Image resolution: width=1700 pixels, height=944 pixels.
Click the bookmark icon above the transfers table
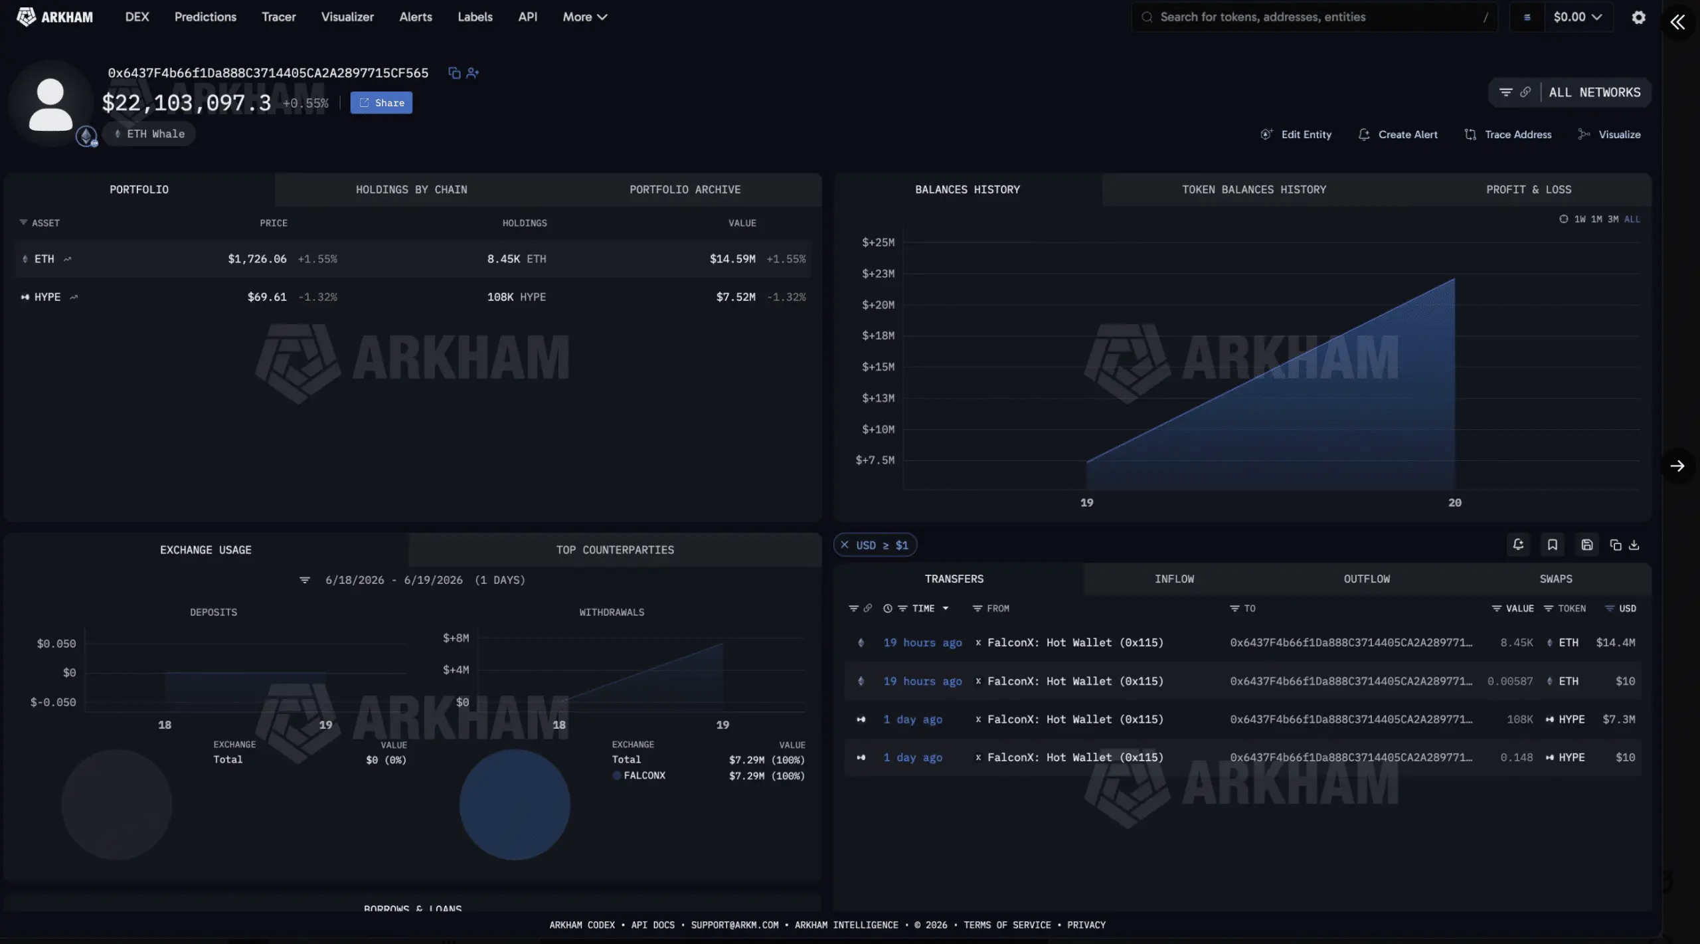[x=1553, y=545]
